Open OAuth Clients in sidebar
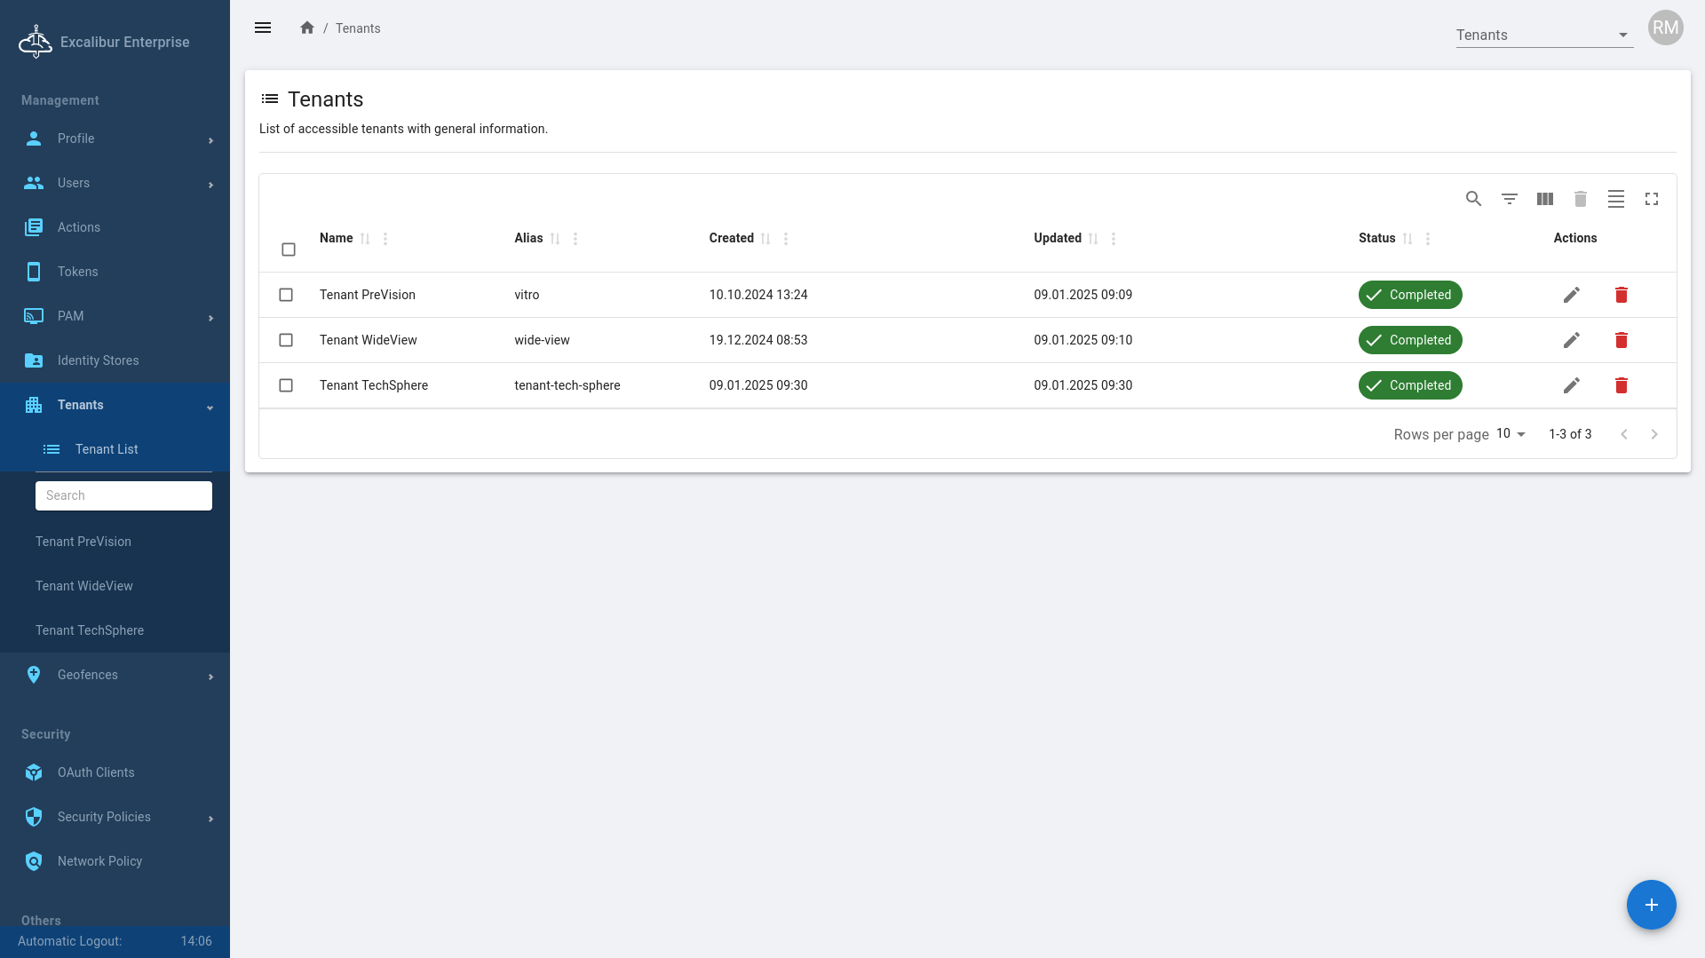This screenshot has width=1705, height=958. [96, 772]
